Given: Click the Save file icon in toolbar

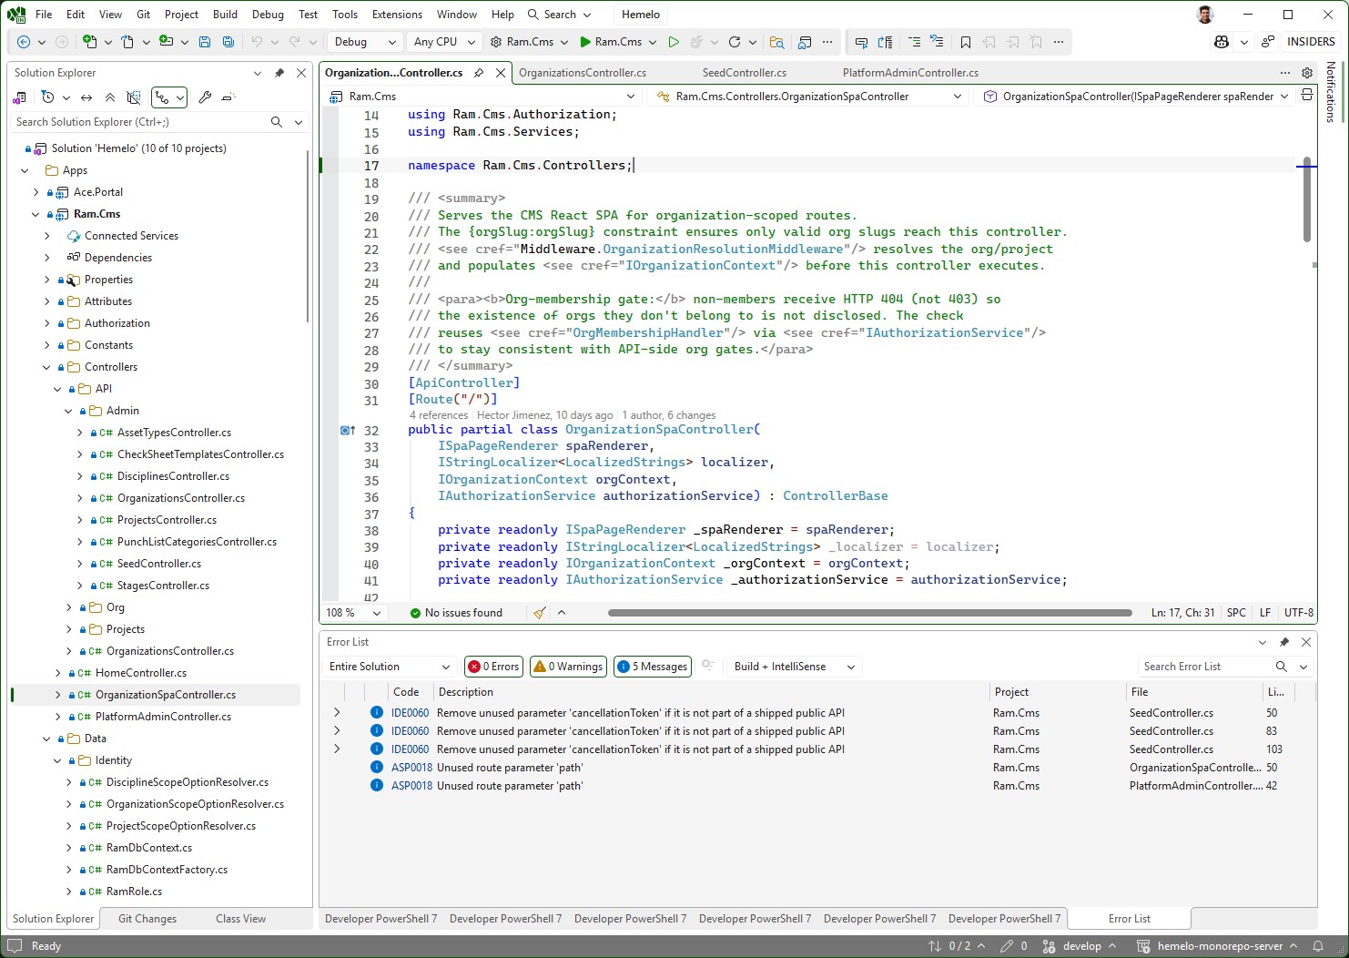Looking at the screenshot, I should pos(205,42).
